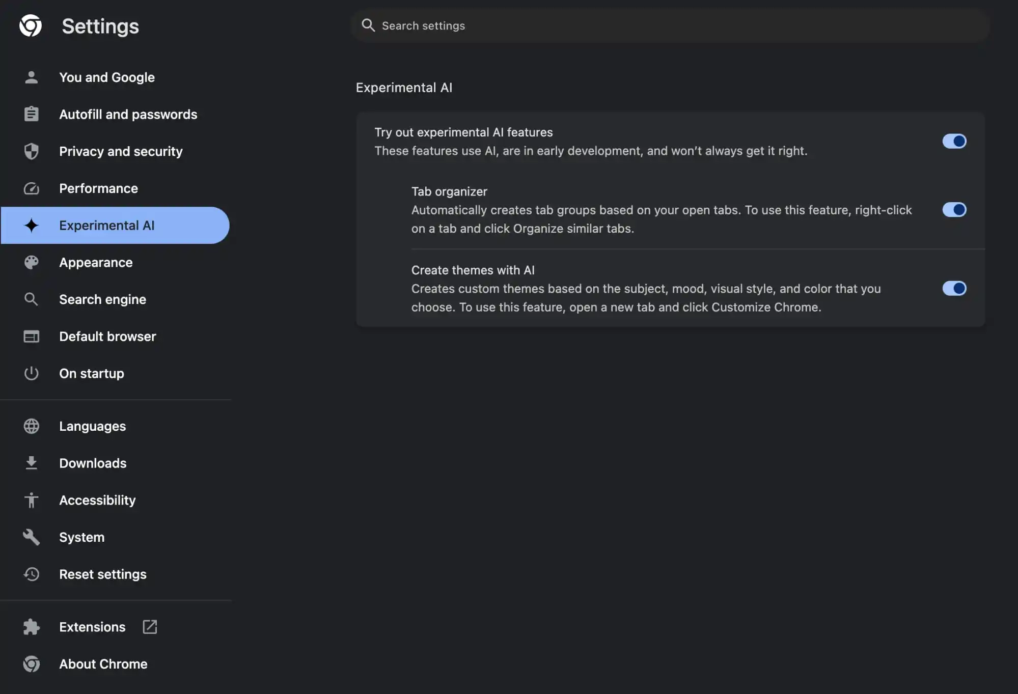Click the Chrome logo beside Settings title
This screenshot has width=1018, height=694.
(31, 25)
